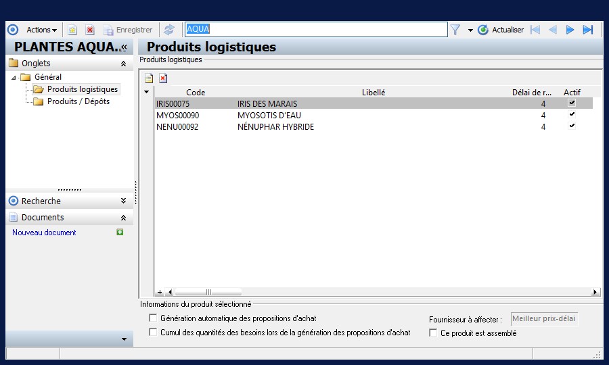The image size is (609, 365).
Task: Go to the next record
Action: tap(570, 30)
